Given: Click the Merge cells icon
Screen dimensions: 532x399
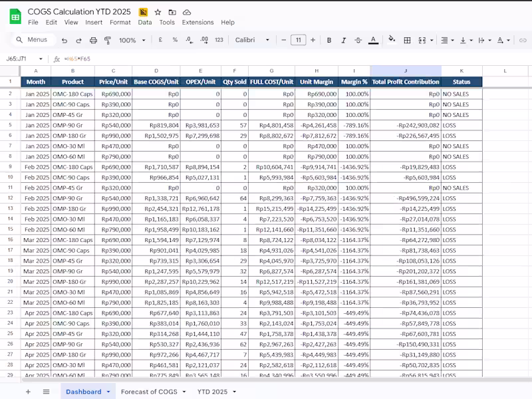Looking at the screenshot, I should point(423,40).
